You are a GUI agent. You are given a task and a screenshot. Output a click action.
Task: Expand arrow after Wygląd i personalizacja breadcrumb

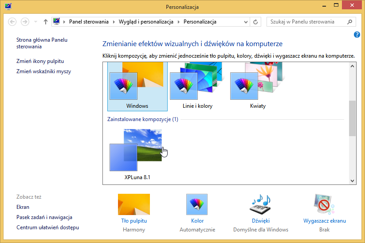[x=179, y=22]
